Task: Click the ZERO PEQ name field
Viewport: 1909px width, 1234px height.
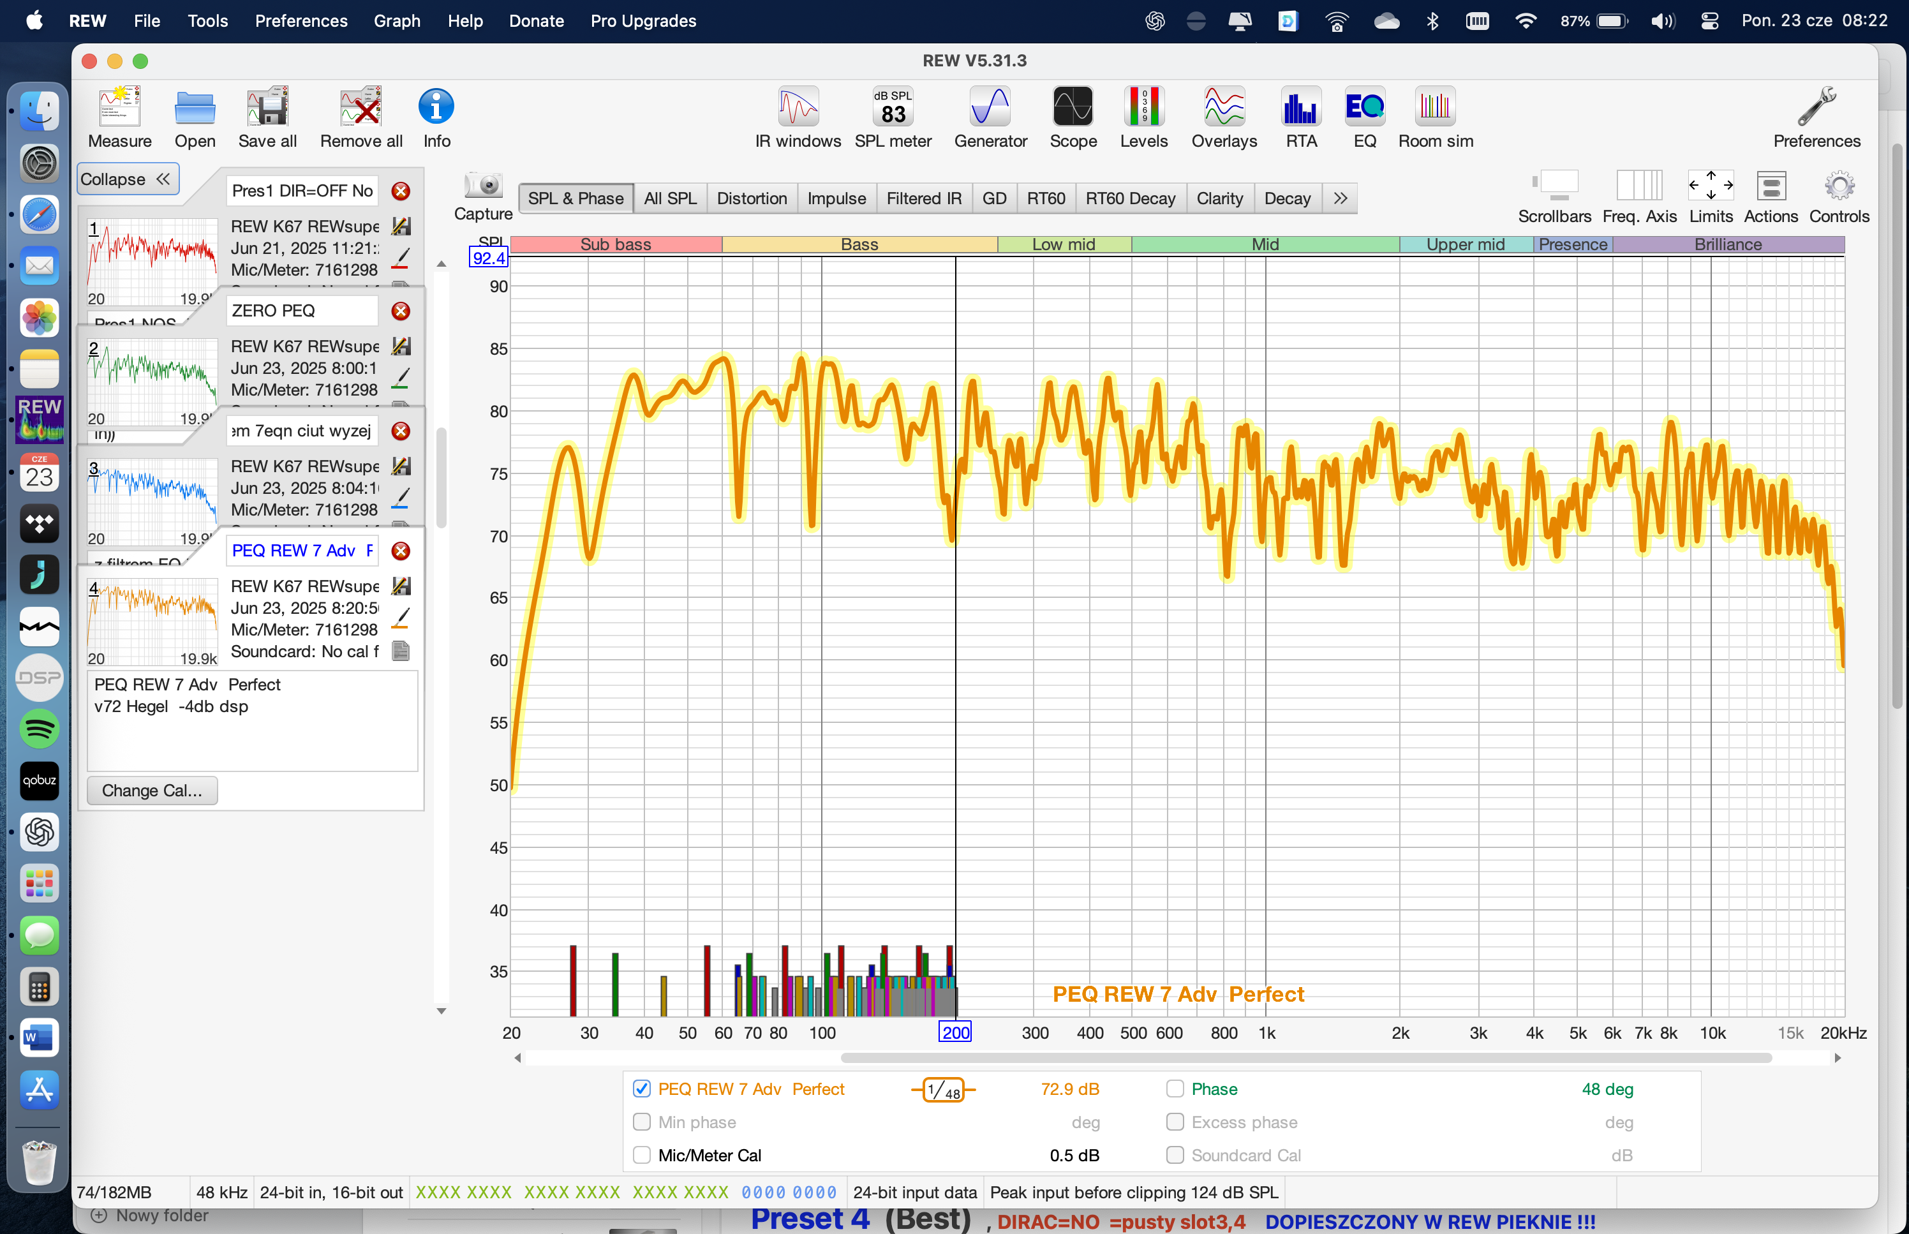Action: (302, 311)
